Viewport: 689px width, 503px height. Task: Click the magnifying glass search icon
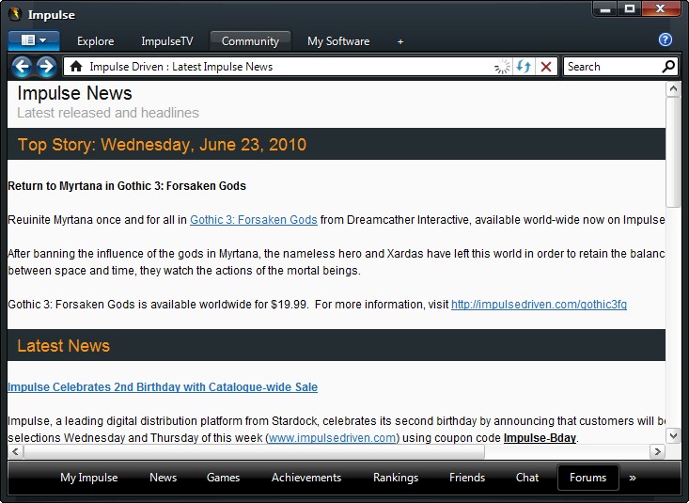668,67
